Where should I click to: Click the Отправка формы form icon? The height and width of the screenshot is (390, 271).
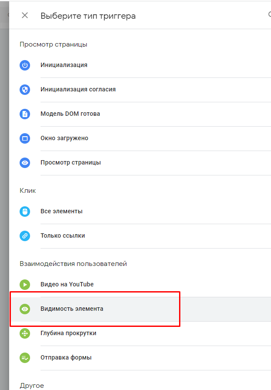click(25, 358)
